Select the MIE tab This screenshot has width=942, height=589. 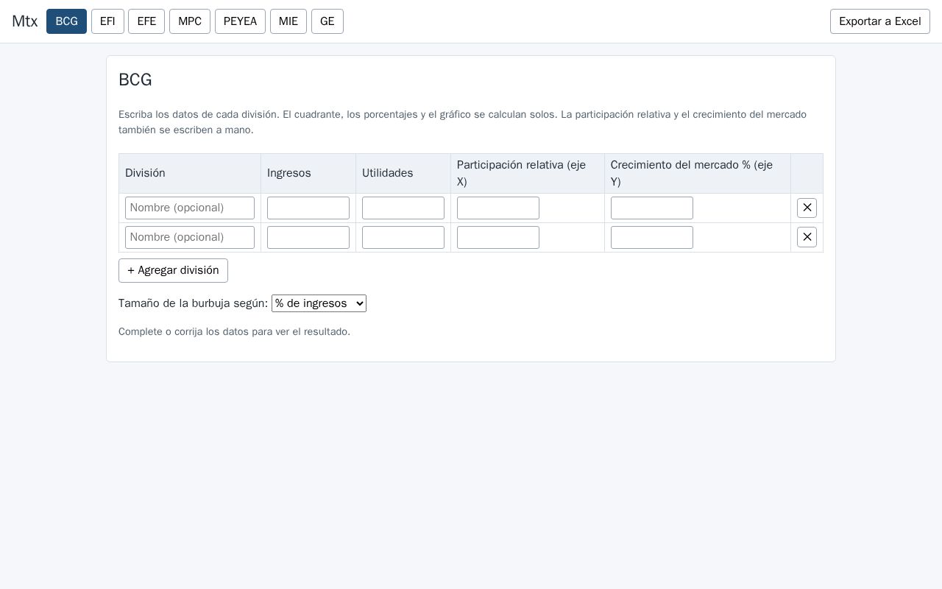(x=288, y=21)
